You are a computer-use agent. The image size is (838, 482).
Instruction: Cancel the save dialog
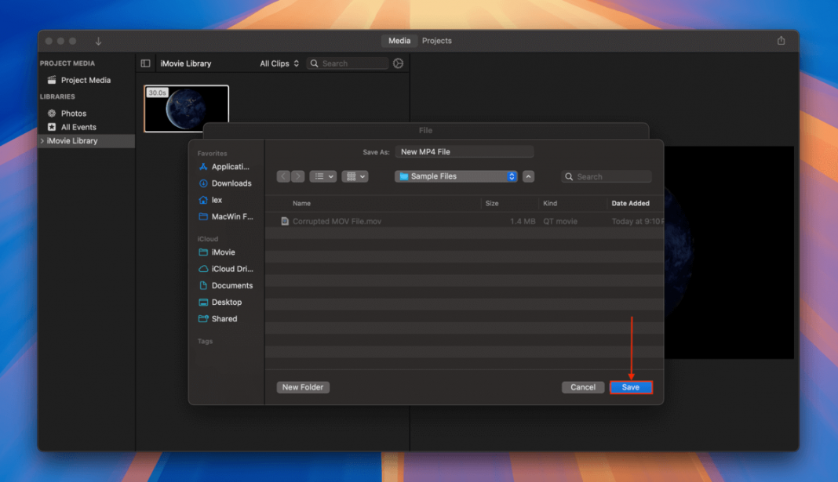pyautogui.click(x=582, y=386)
